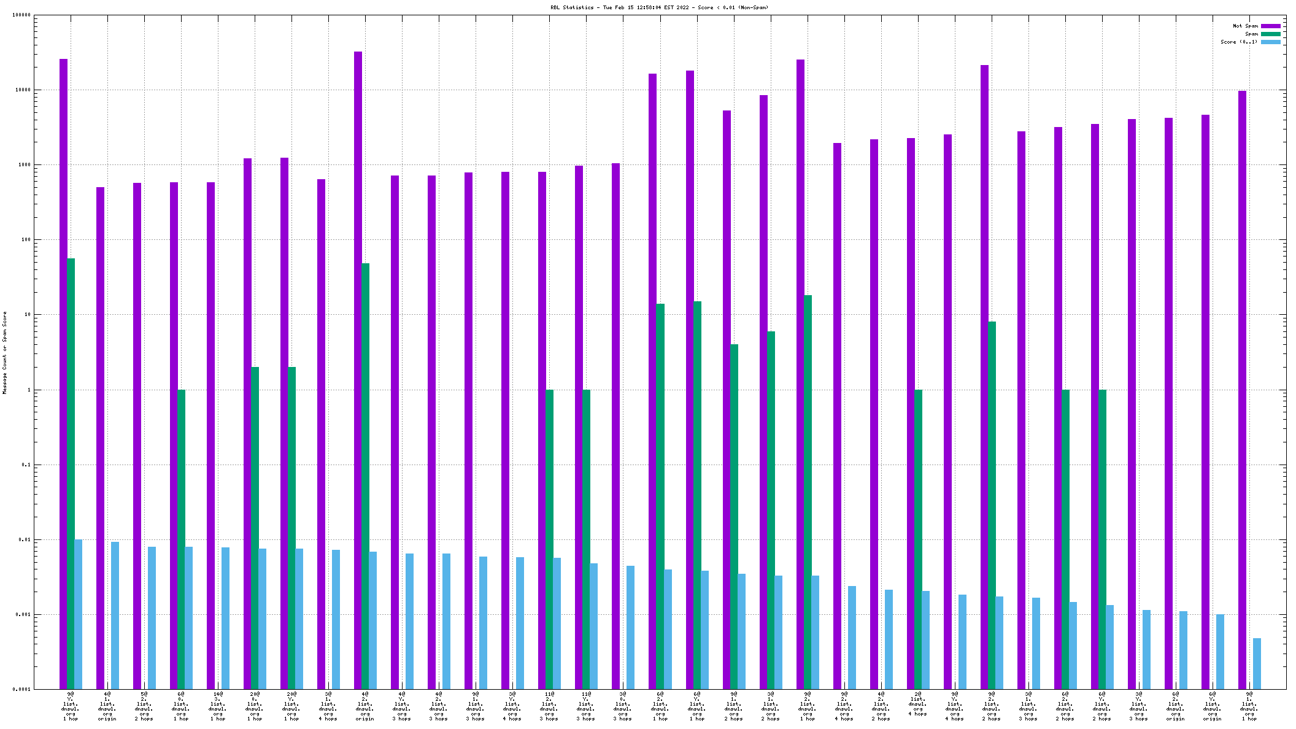Click the 'Not Spam' legend label
Screen dimensions: 1296x729
click(x=1245, y=26)
